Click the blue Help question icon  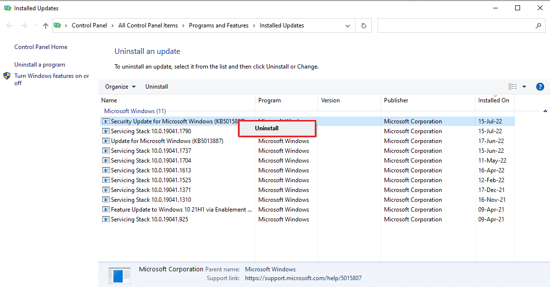coord(540,87)
